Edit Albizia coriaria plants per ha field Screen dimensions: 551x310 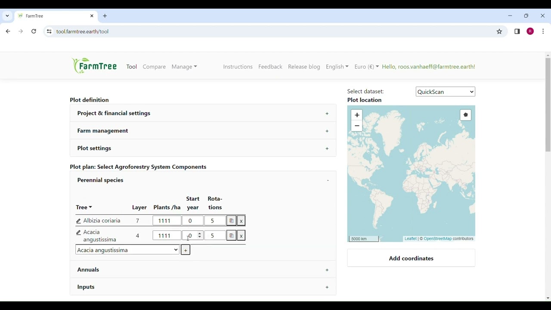click(167, 221)
